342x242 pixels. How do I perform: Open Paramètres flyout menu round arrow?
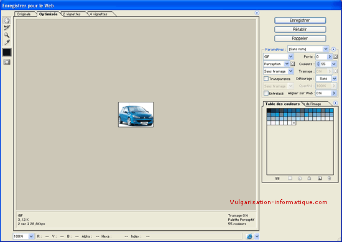click(x=333, y=49)
